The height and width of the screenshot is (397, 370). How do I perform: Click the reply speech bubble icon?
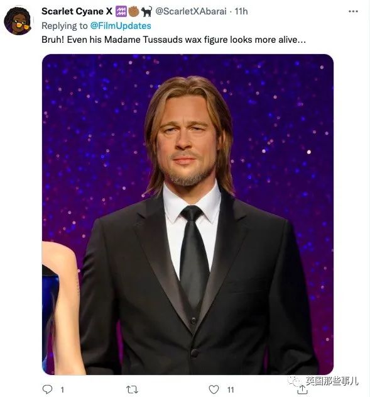(x=47, y=389)
